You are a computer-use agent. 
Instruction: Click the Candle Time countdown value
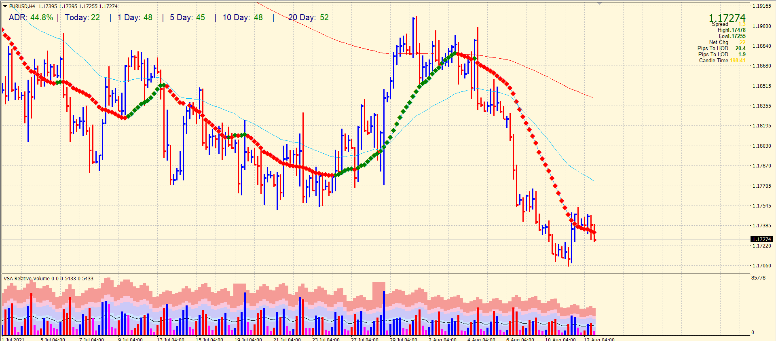[737, 60]
